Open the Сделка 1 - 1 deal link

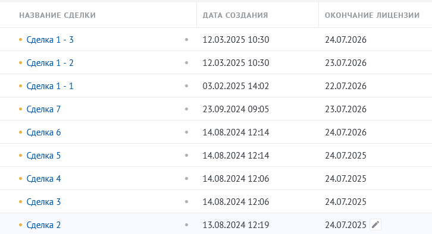pyautogui.click(x=50, y=86)
